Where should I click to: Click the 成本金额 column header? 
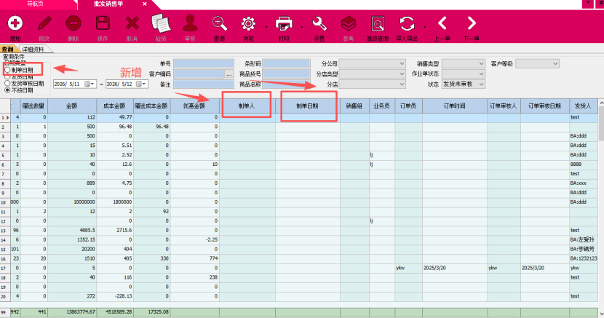pyautogui.click(x=115, y=106)
